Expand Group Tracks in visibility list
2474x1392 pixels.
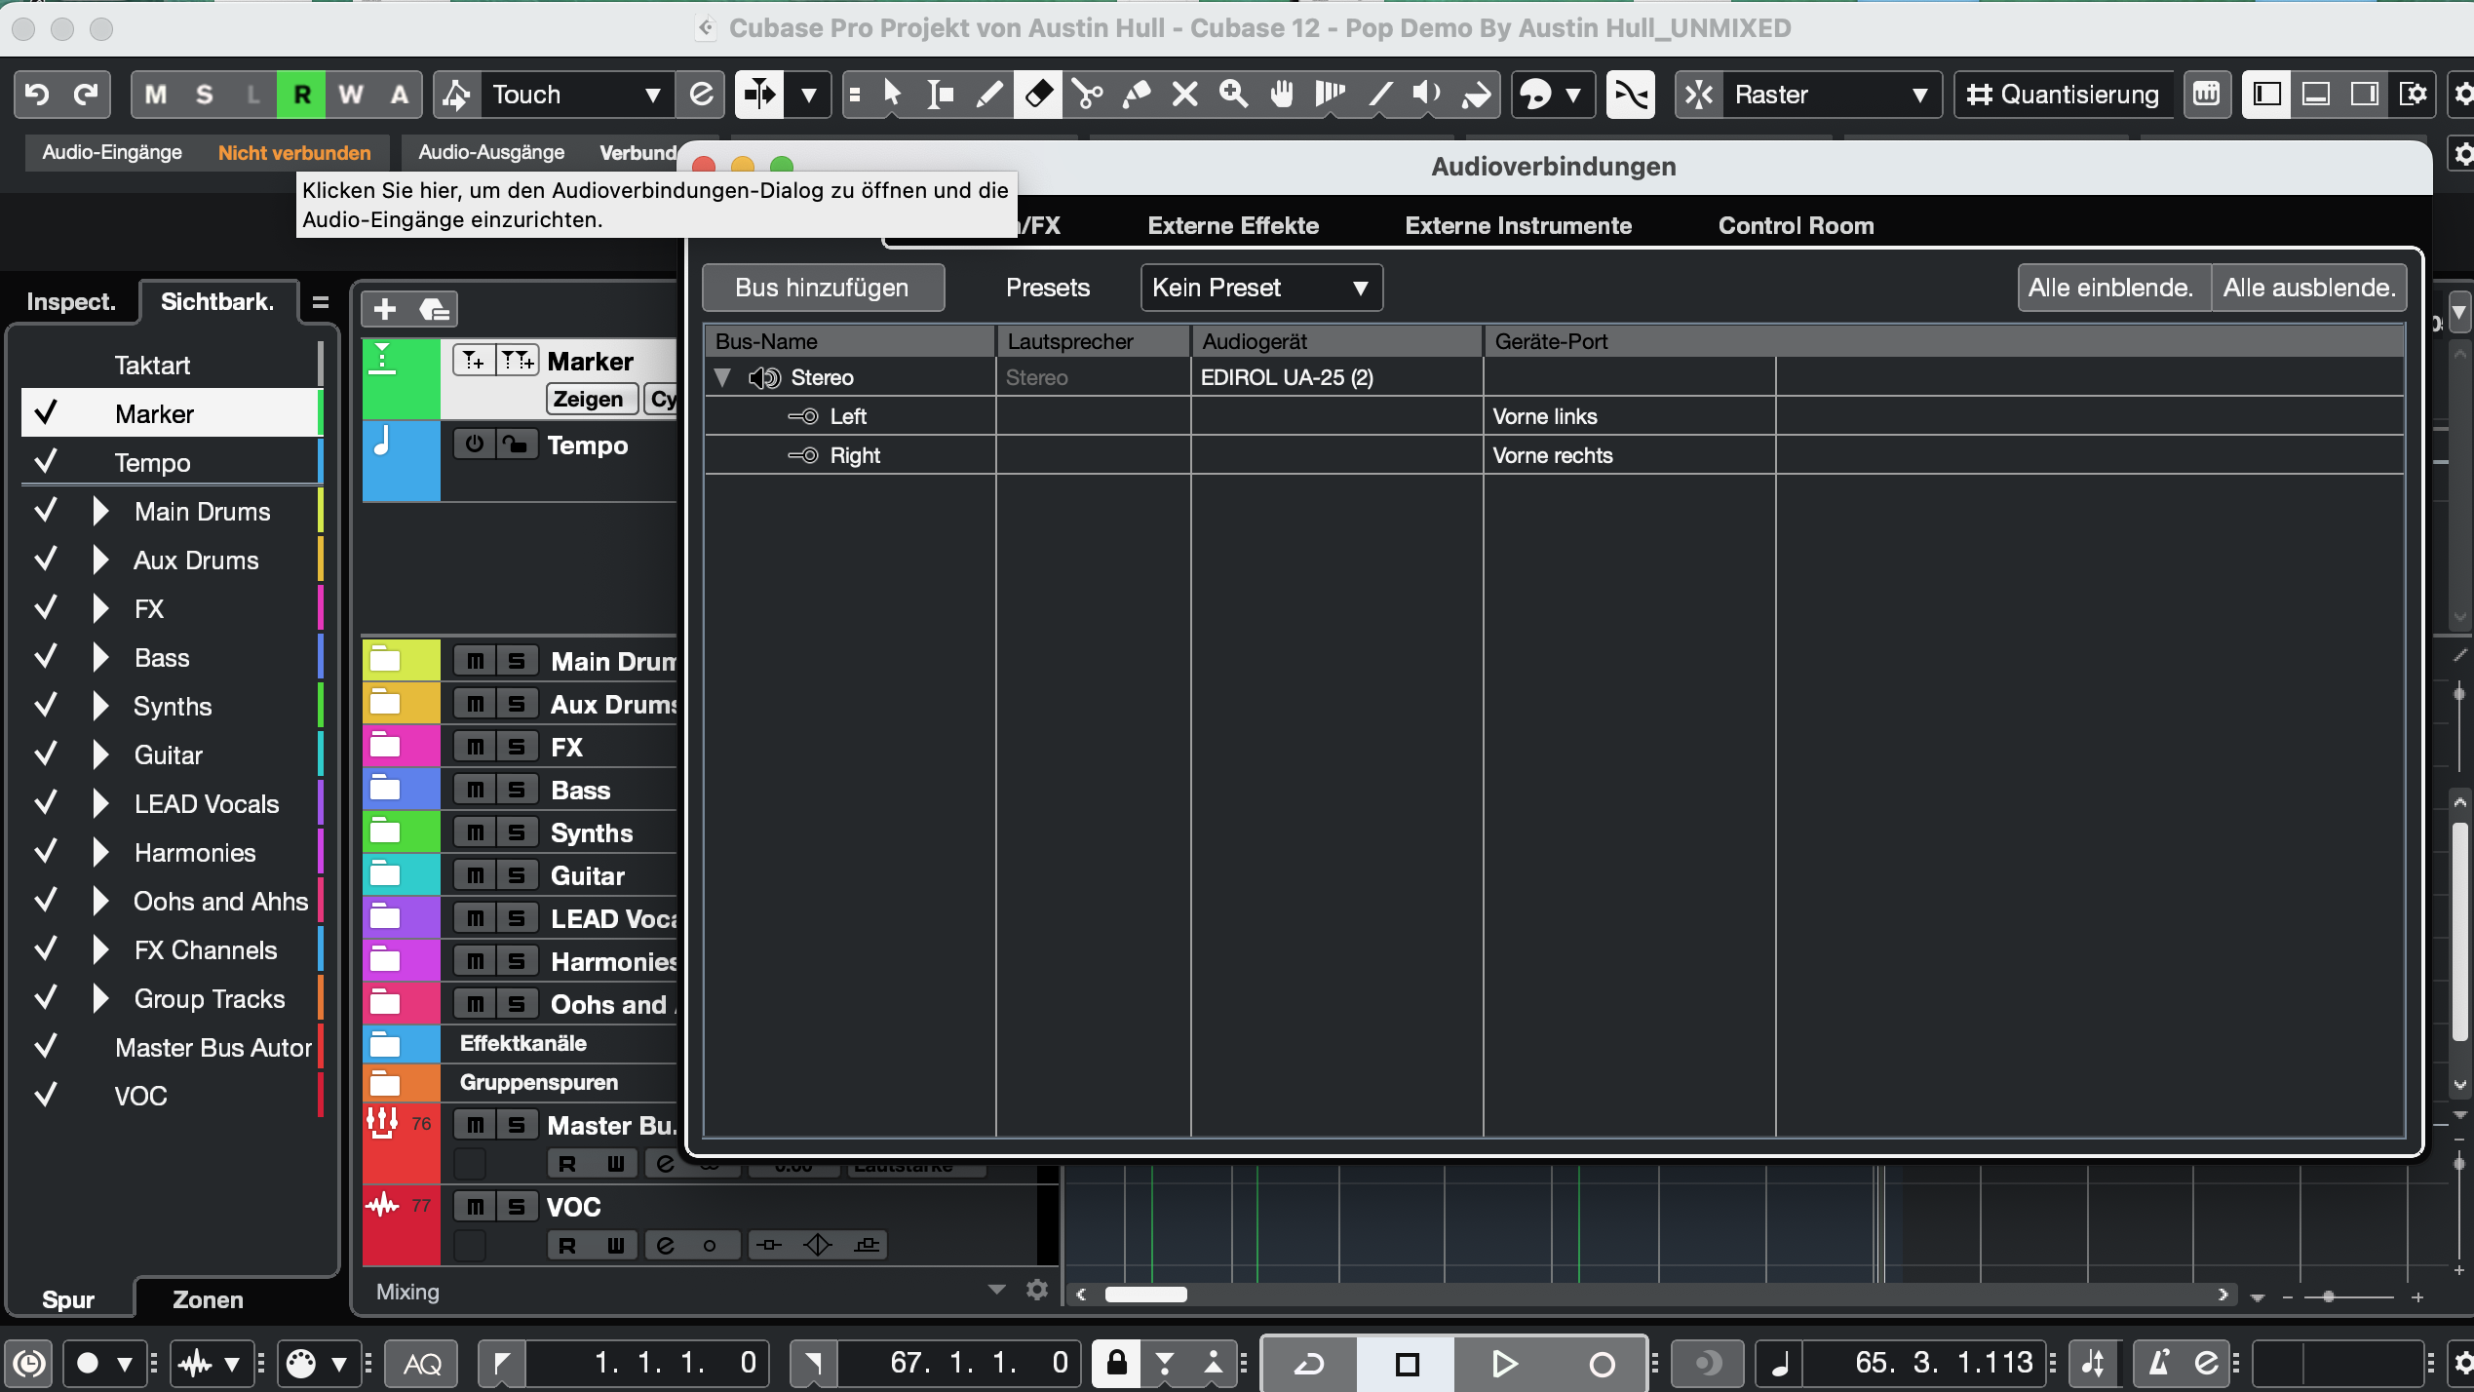[99, 998]
